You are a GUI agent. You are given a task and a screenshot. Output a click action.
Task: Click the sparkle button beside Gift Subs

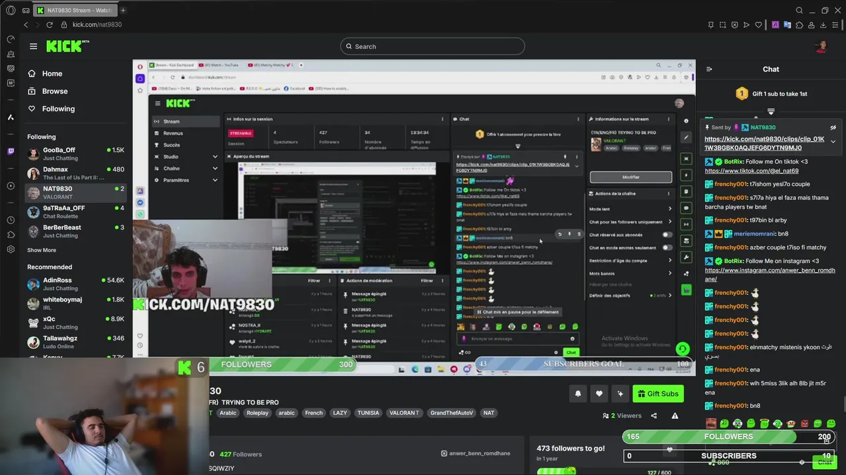pyautogui.click(x=620, y=394)
